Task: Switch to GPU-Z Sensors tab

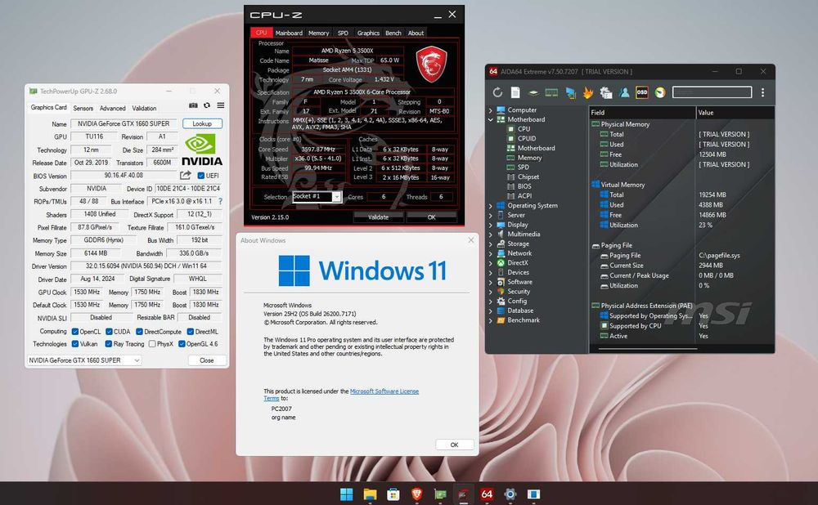Action: (x=83, y=108)
